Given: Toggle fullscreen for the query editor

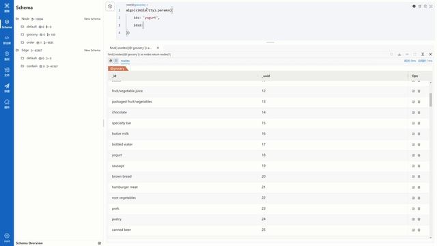Looking at the screenshot, I should (x=431, y=6).
